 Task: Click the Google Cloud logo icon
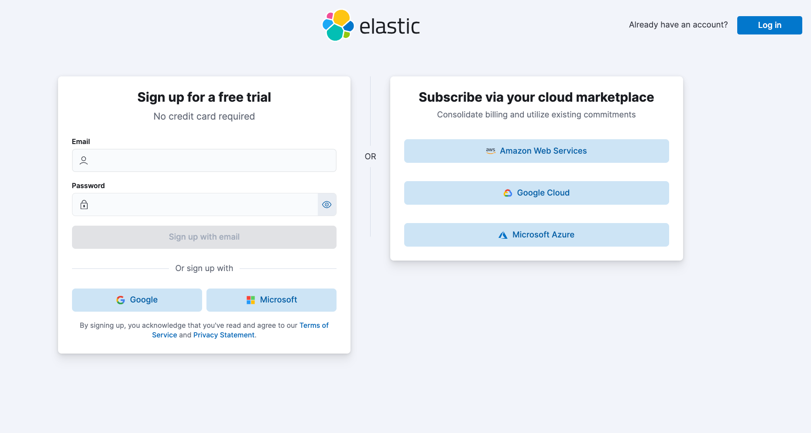pos(508,193)
